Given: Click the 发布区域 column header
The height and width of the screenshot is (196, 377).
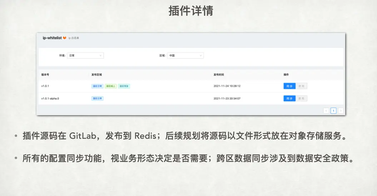Looking at the screenshot, I should (x=96, y=75).
